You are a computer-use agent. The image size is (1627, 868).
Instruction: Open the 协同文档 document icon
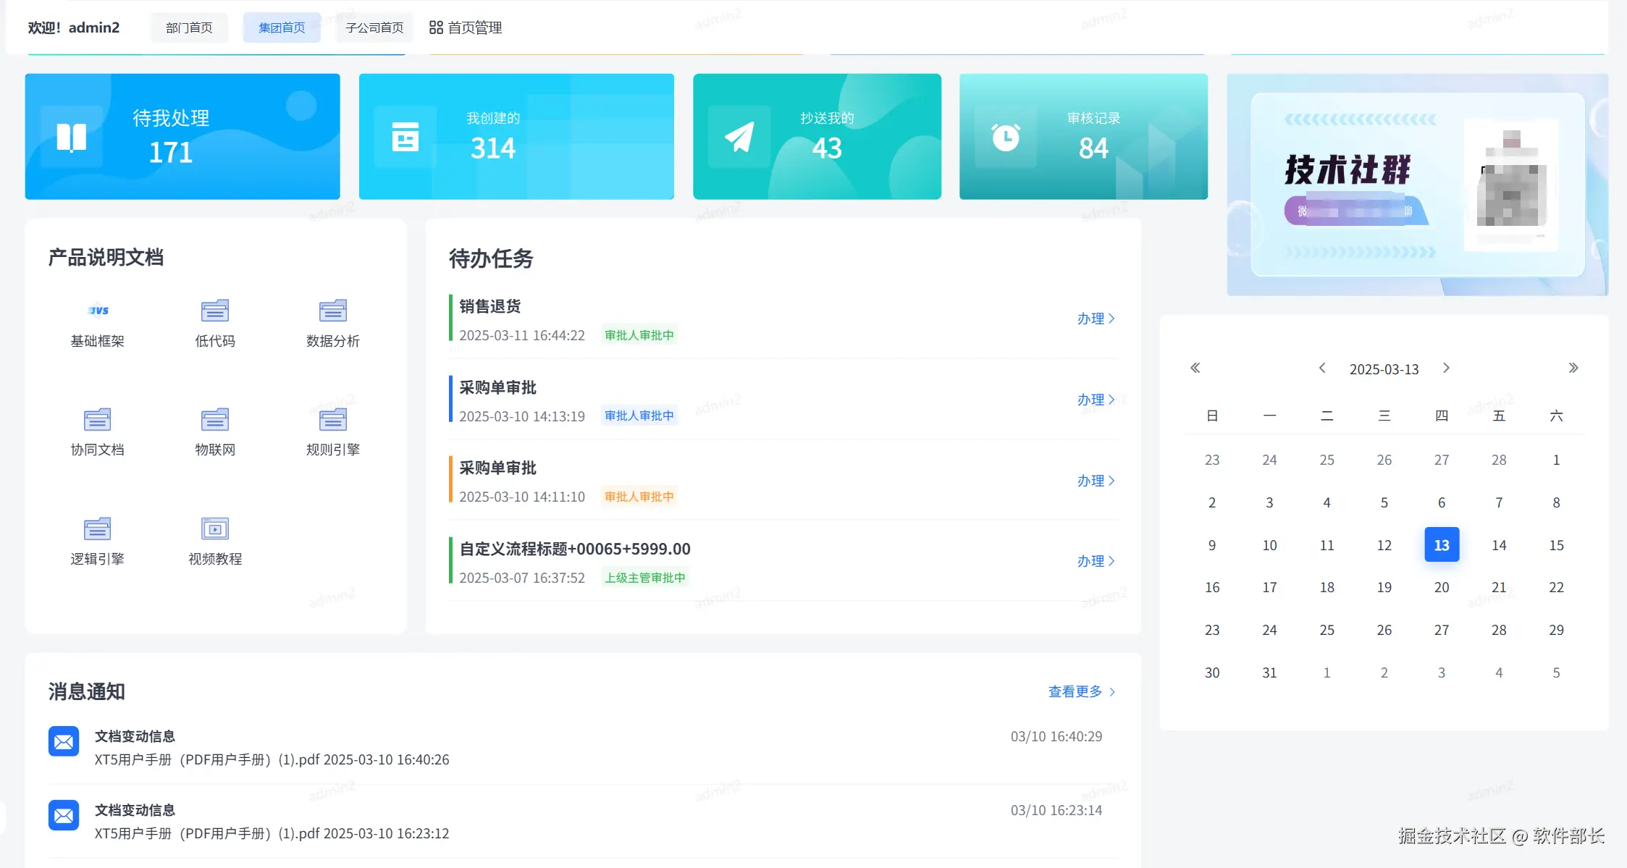click(x=98, y=419)
